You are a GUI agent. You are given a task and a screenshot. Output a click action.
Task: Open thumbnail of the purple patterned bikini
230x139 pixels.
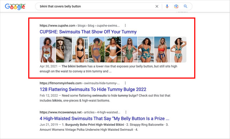pos(97,50)
